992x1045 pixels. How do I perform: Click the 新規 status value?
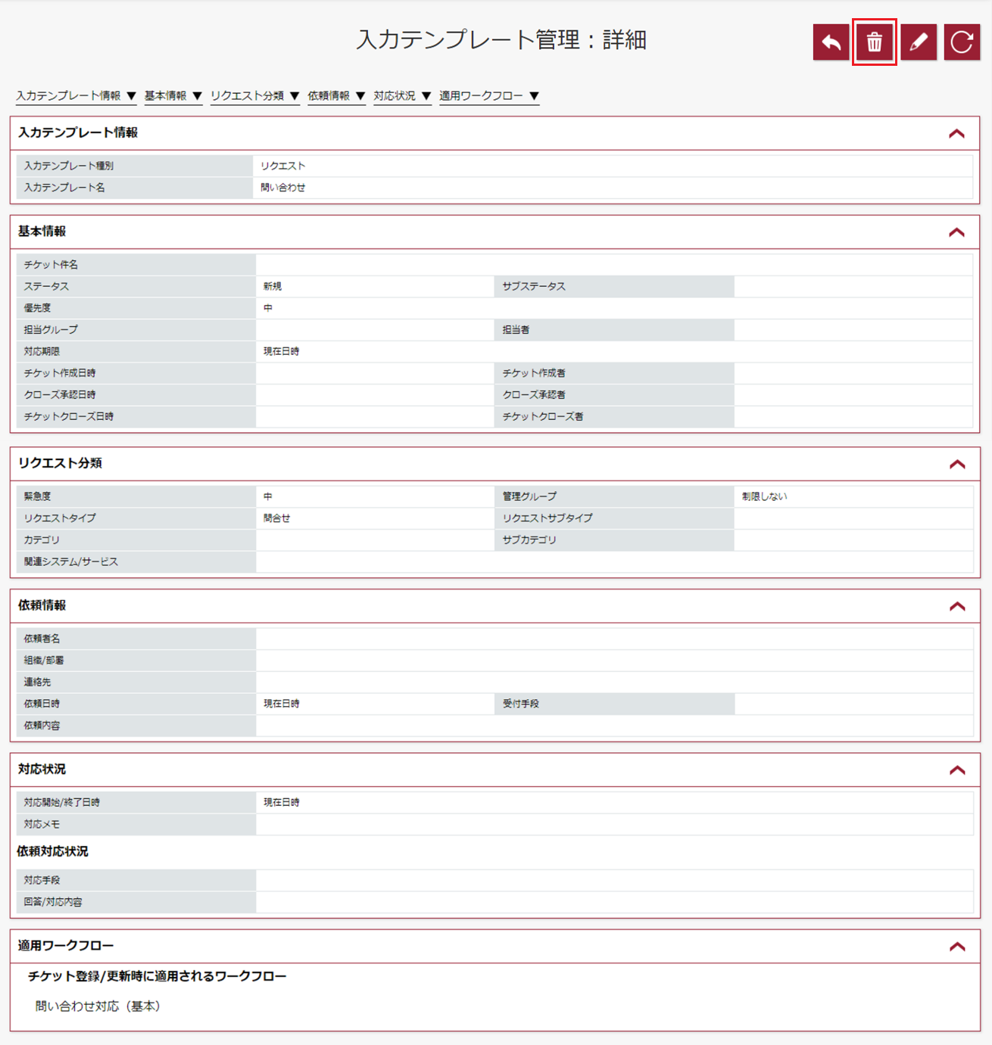273,286
